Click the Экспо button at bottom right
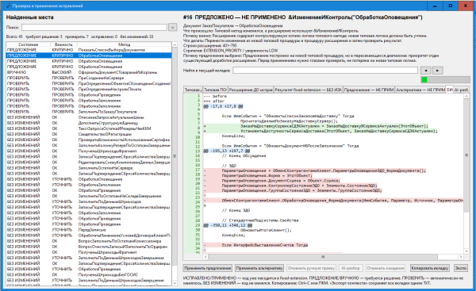 (460, 268)
